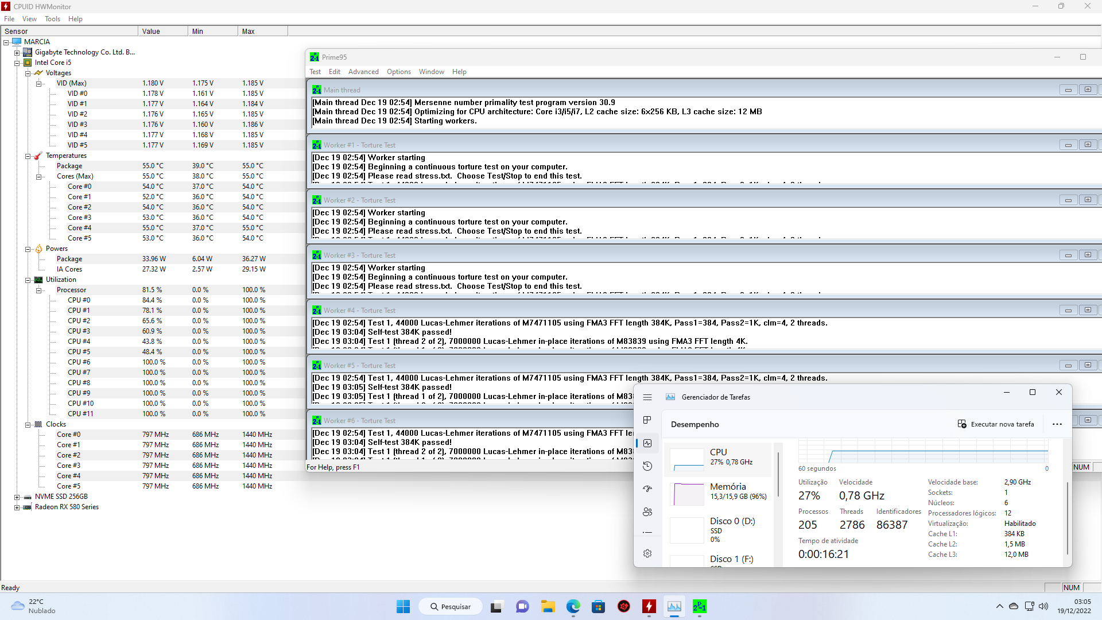Click the volume icon in system tray

1043,606
